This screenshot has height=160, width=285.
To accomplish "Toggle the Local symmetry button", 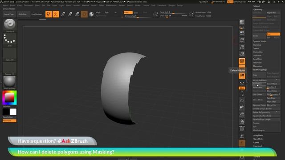I will click(x=242, y=76).
